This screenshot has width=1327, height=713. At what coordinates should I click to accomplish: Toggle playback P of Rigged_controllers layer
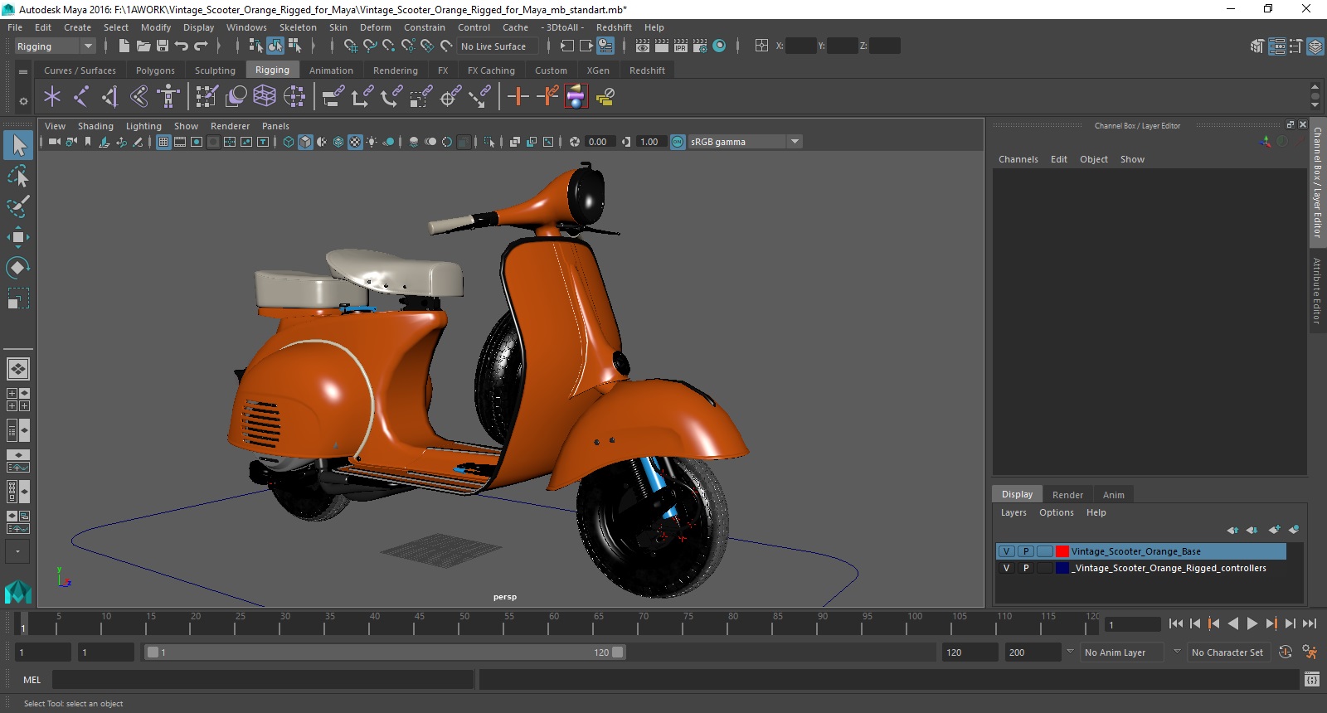1026,568
